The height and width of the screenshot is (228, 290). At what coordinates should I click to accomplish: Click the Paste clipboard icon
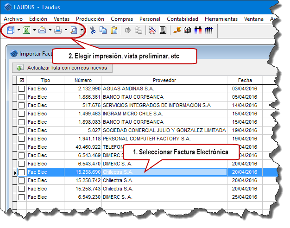114,30
